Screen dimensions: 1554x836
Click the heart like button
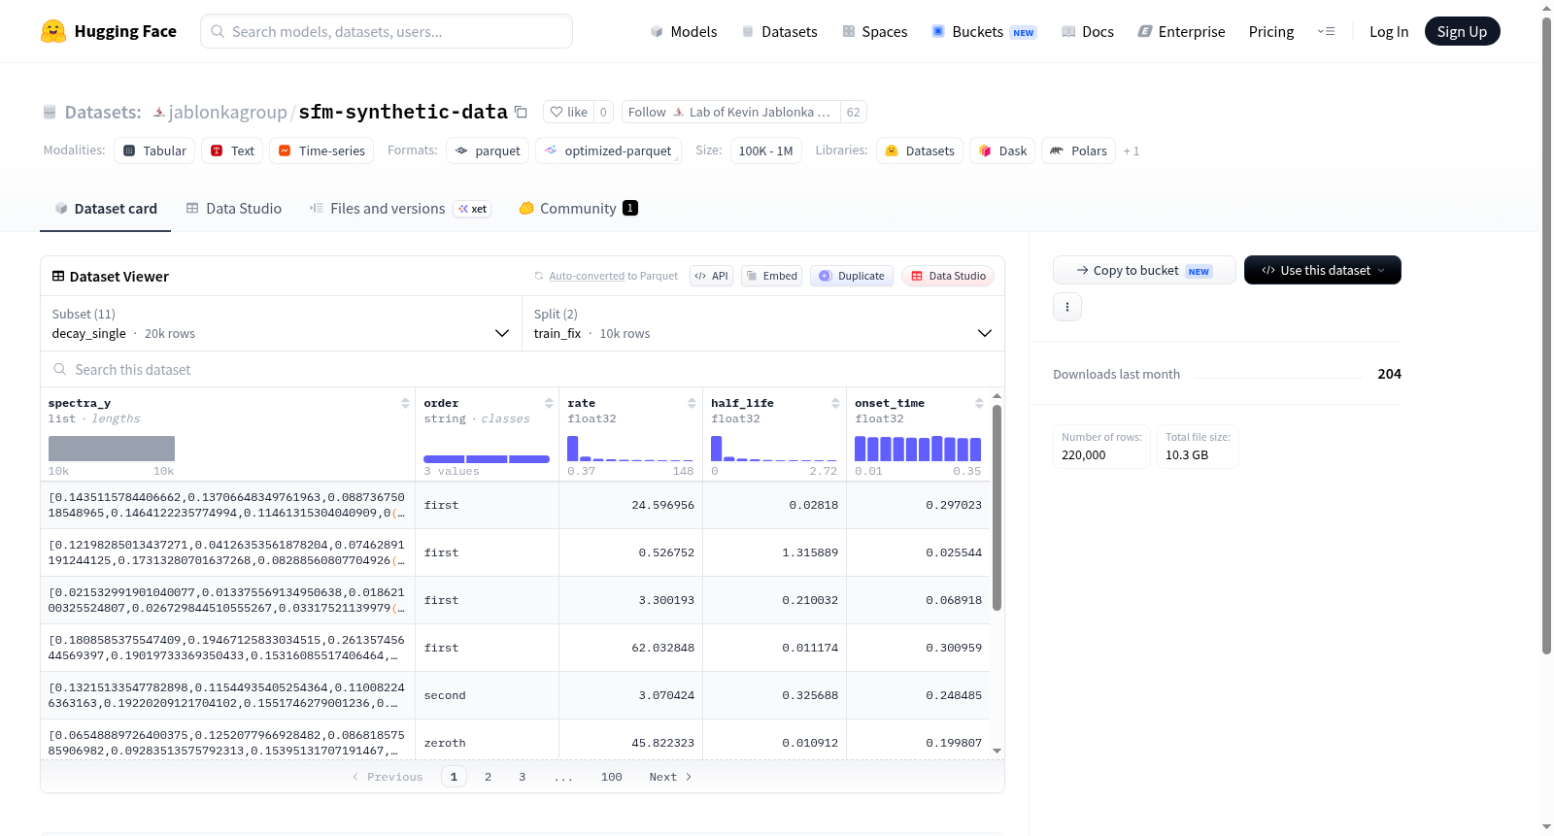[x=569, y=112]
